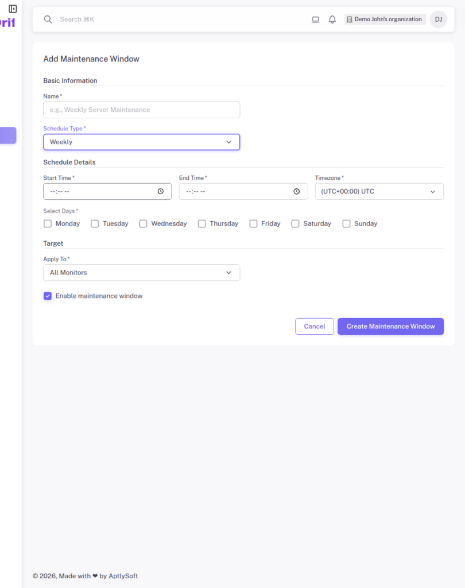Click the Name input field
This screenshot has height=588, width=465.
(x=141, y=110)
